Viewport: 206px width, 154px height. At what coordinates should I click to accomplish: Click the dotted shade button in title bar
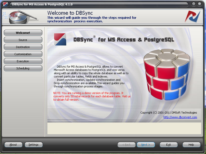click(199, 4)
